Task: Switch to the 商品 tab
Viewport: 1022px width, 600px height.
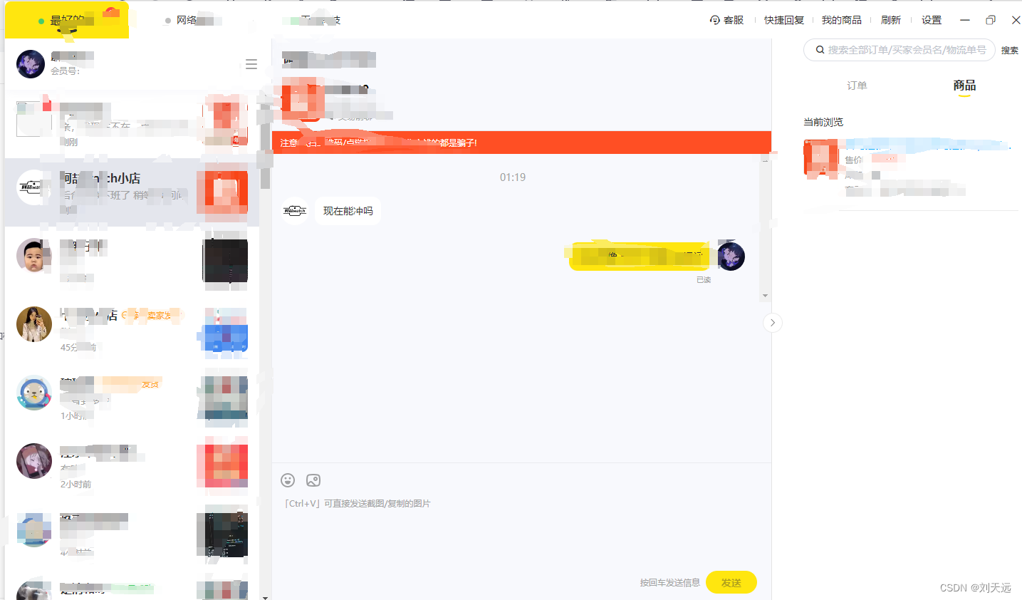Action: point(964,86)
